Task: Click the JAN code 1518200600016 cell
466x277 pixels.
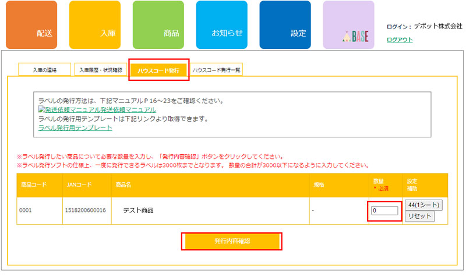Action: (x=86, y=210)
